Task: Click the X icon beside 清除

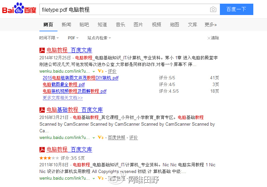Action: [209, 38]
